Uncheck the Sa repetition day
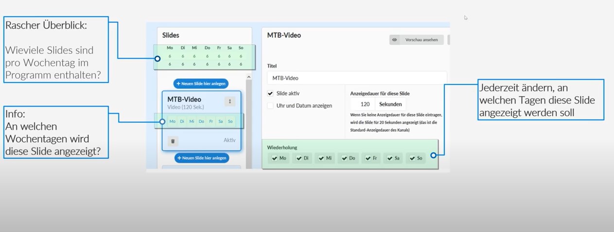Image resolution: width=614 pixels, height=232 pixels. pyautogui.click(x=393, y=158)
